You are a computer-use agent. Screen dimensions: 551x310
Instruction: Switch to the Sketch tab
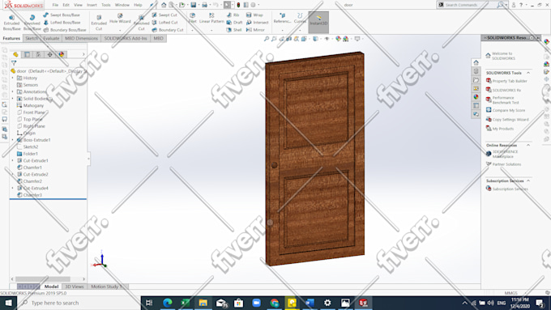32,38
